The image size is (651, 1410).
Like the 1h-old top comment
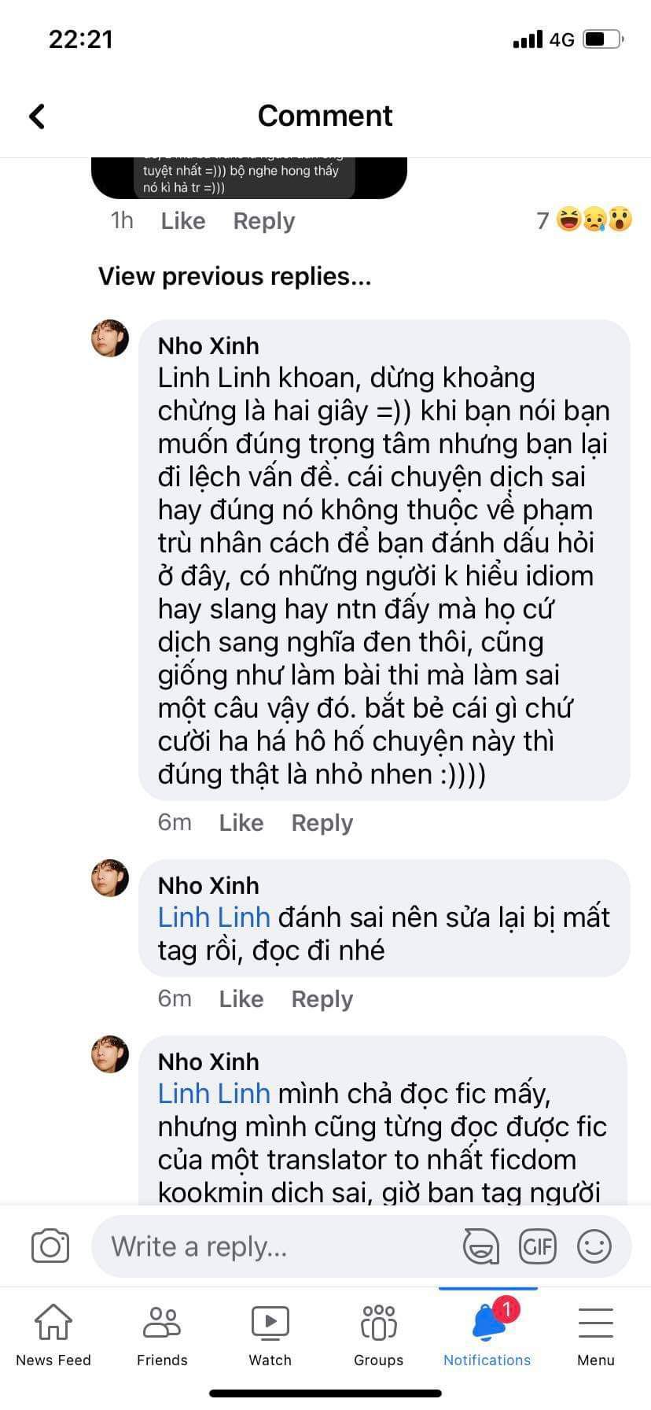[183, 221]
